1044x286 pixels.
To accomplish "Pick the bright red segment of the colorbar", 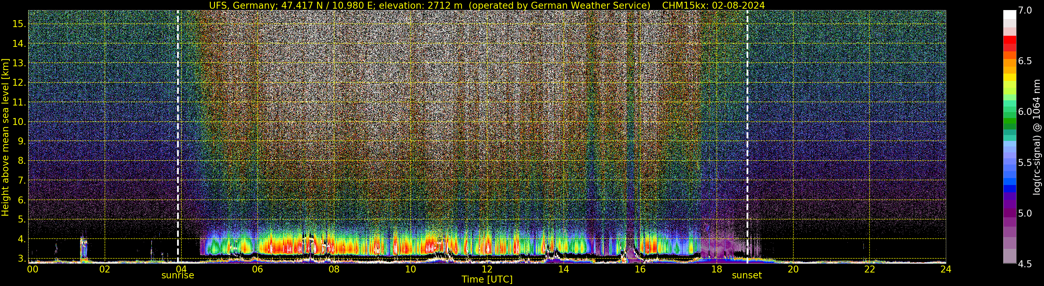I will tap(1010, 40).
